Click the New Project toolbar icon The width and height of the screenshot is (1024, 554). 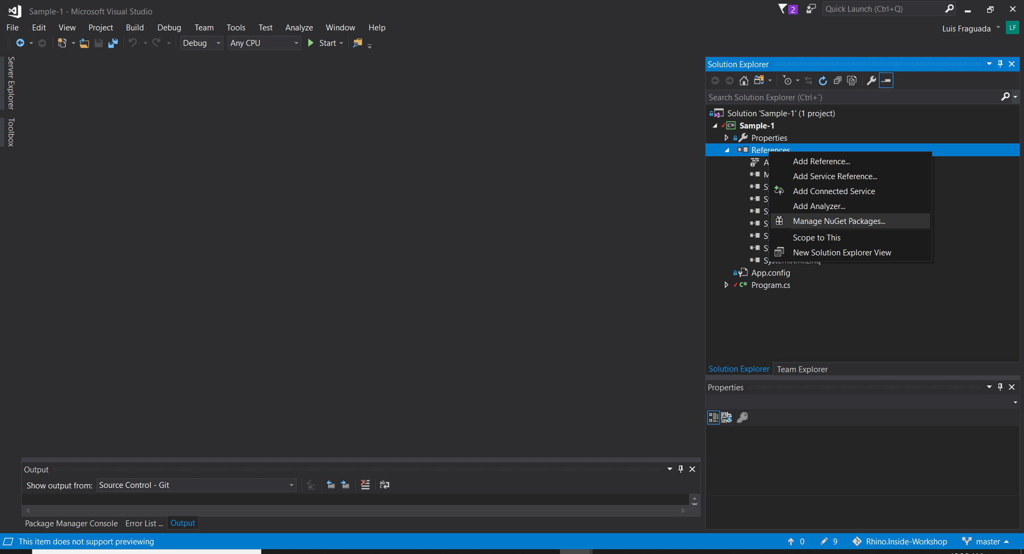62,43
